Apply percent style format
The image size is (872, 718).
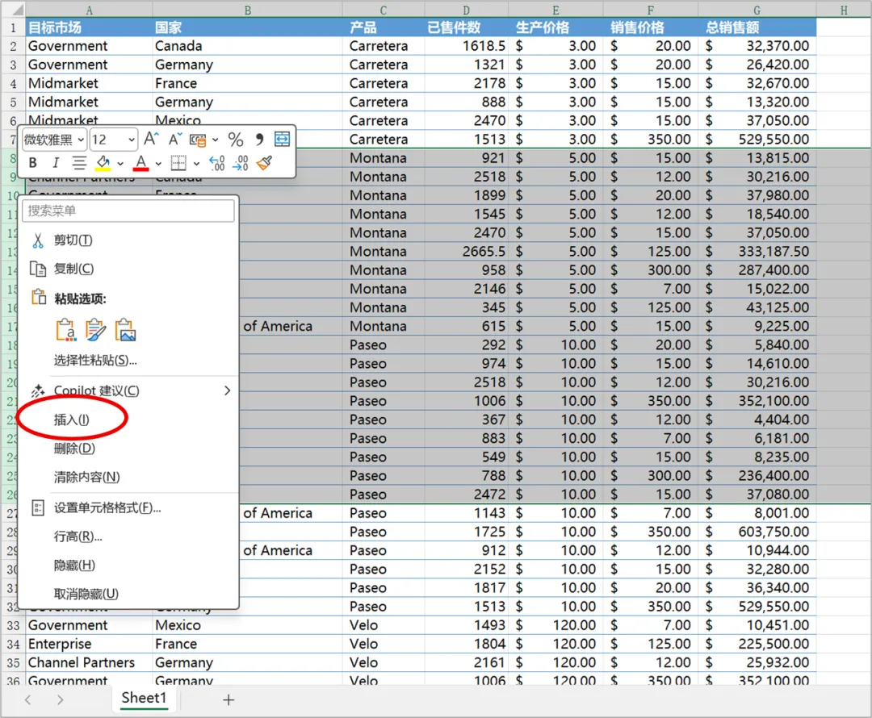[236, 139]
